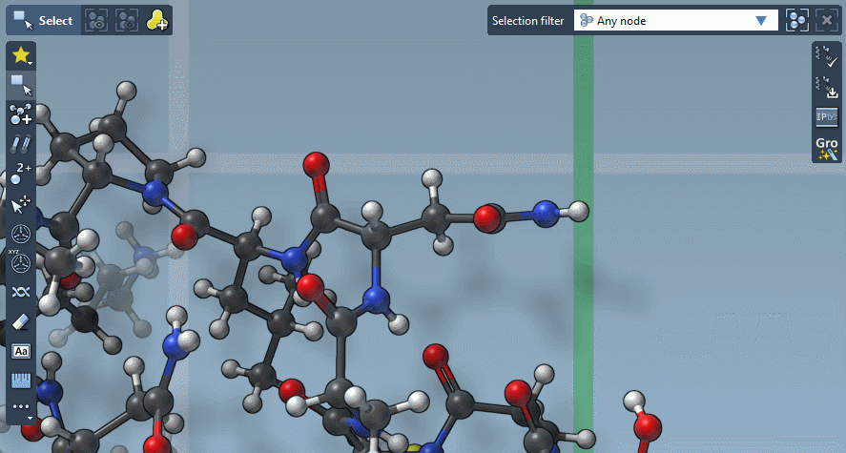Click the Select editor button
846x453 pixels.
pos(42,20)
